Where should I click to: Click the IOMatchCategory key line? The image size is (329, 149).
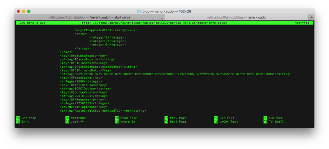[84, 56]
